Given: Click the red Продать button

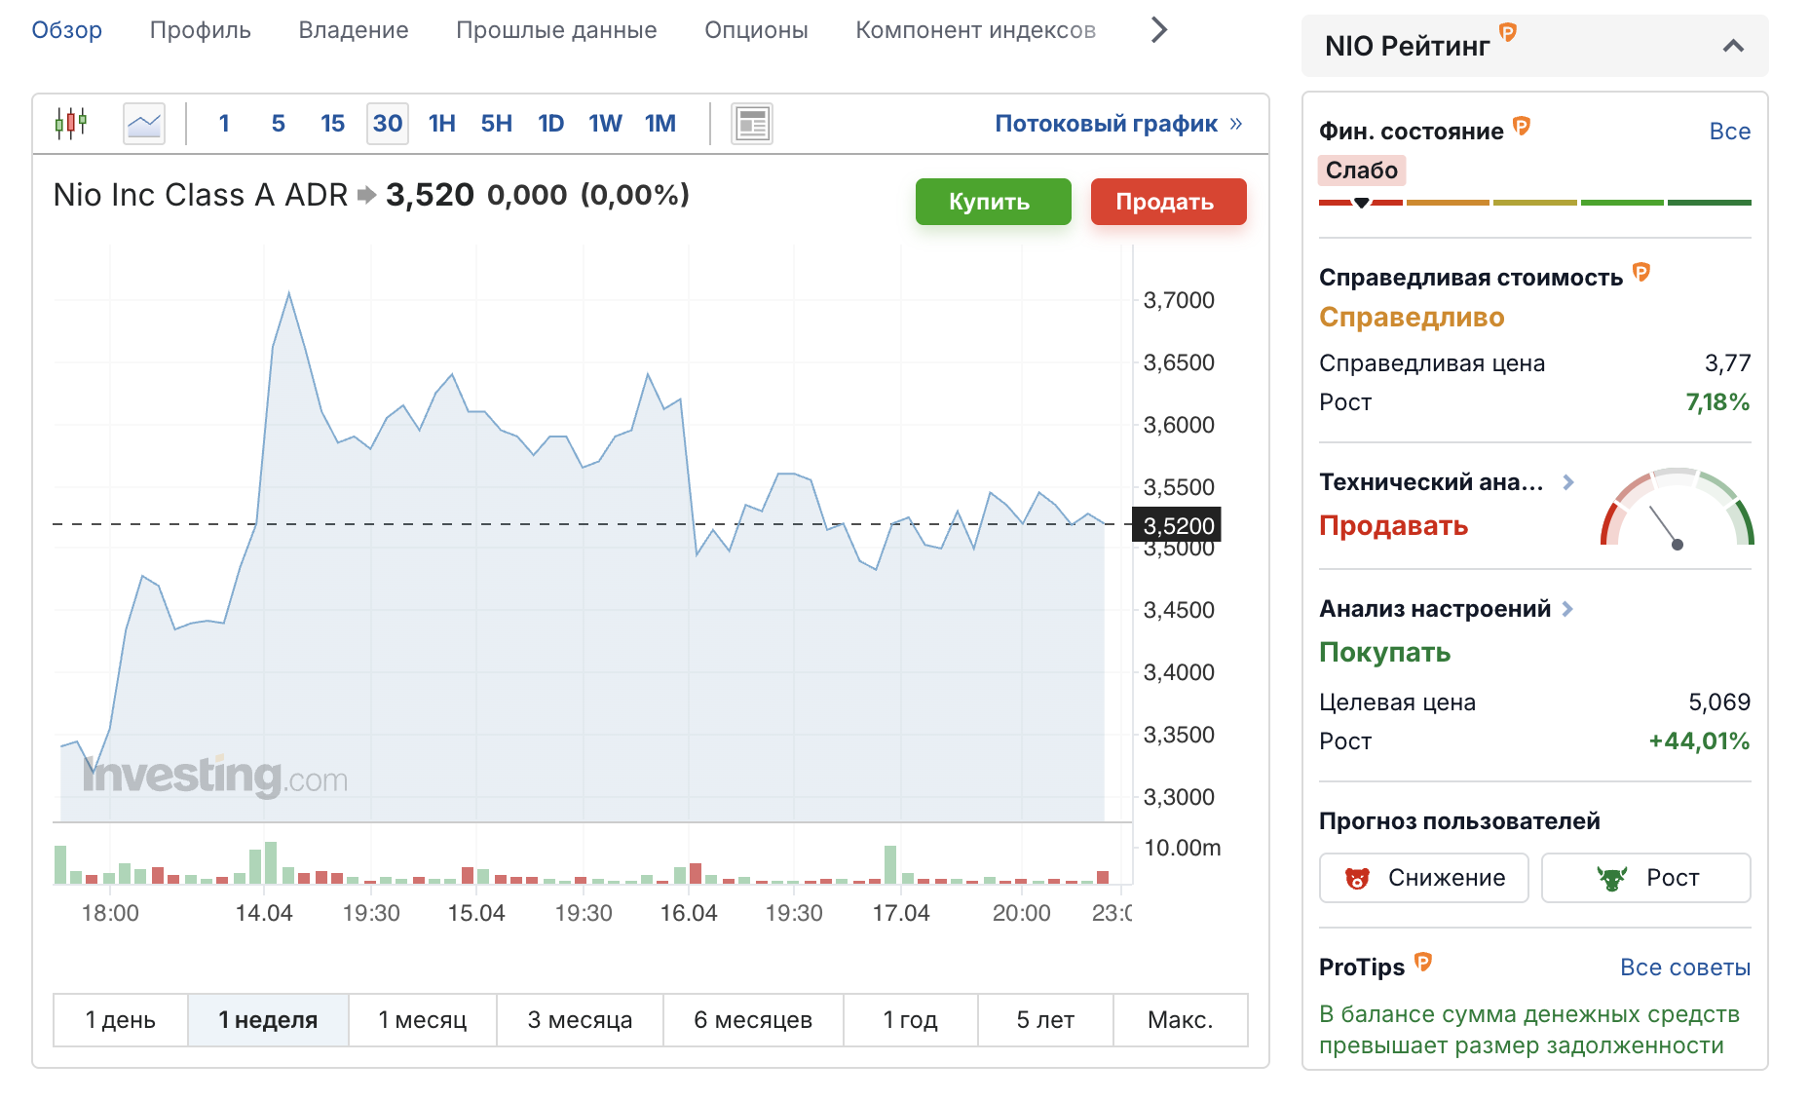Looking at the screenshot, I should pos(1168,202).
